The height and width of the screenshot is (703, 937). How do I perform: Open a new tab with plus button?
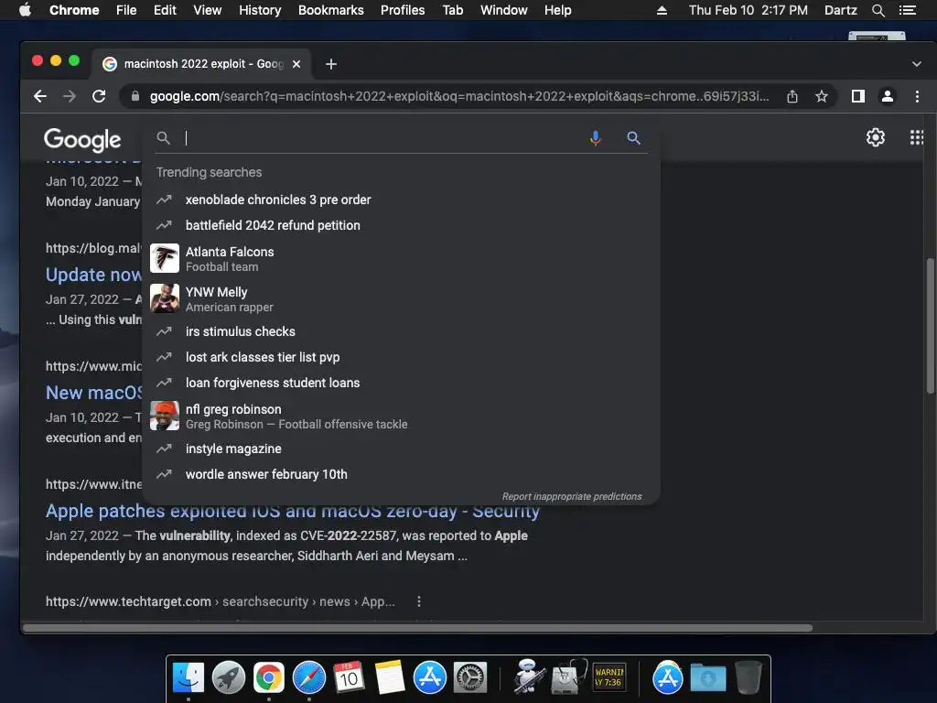click(331, 64)
